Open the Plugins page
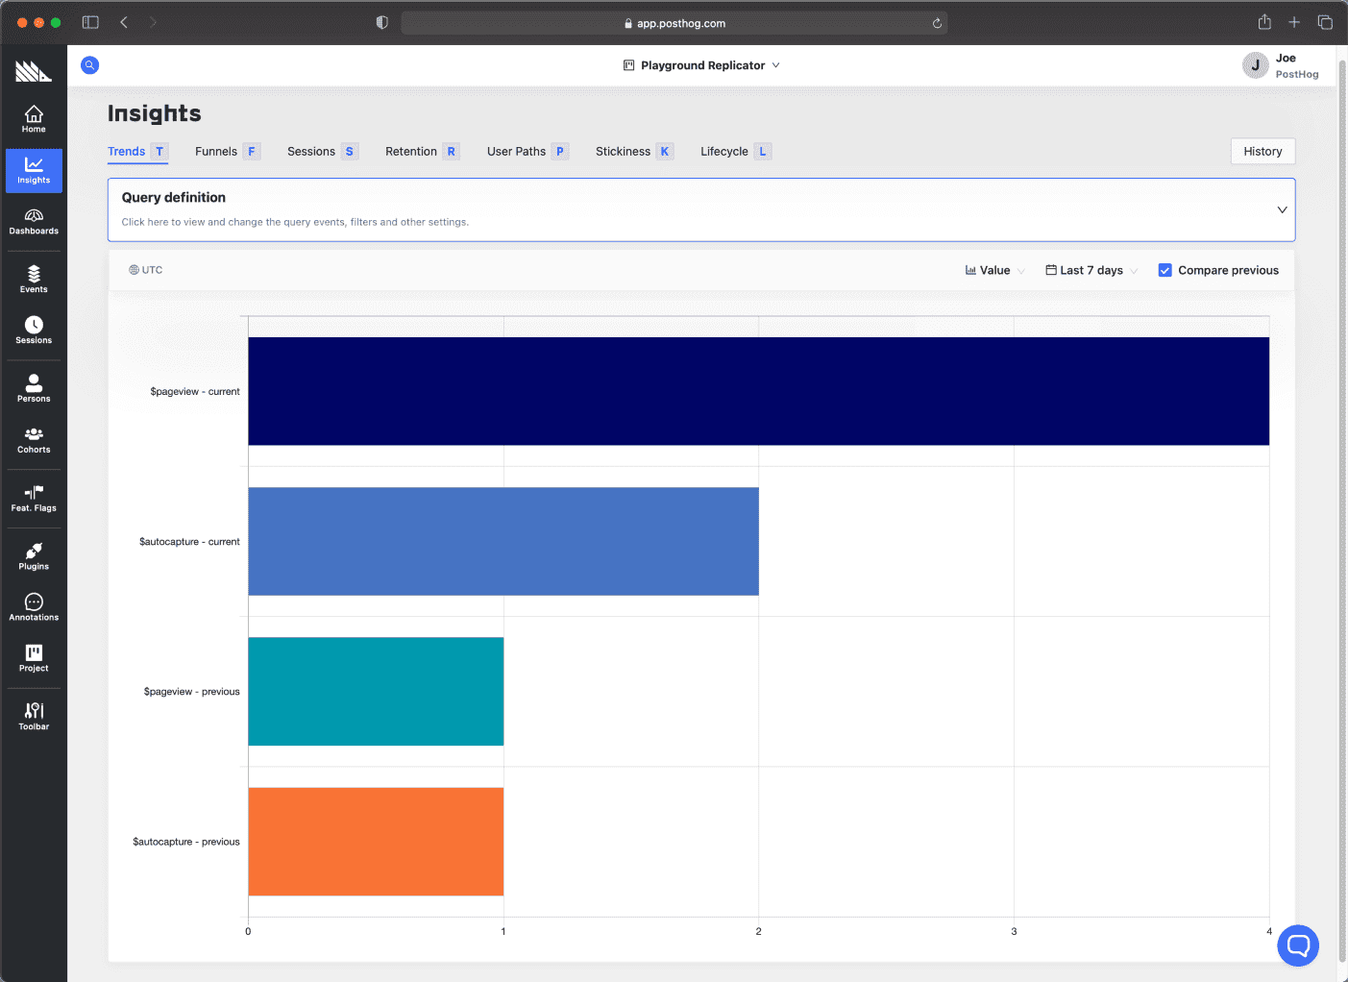The width and height of the screenshot is (1348, 982). 34,556
